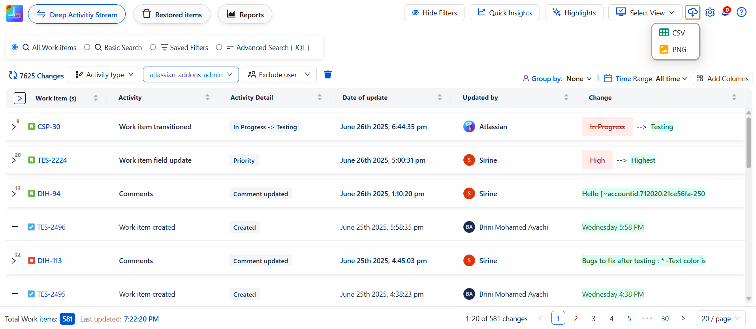This screenshot has width=756, height=329.
Task: Expand the CSP-30 row
Action: [x=14, y=127]
